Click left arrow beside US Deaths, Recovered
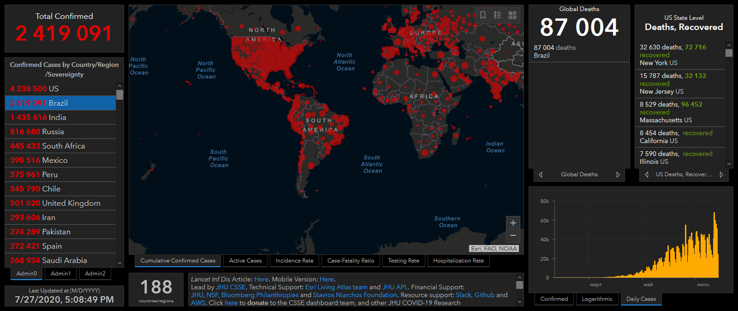The height and width of the screenshot is (311, 738). click(647, 174)
